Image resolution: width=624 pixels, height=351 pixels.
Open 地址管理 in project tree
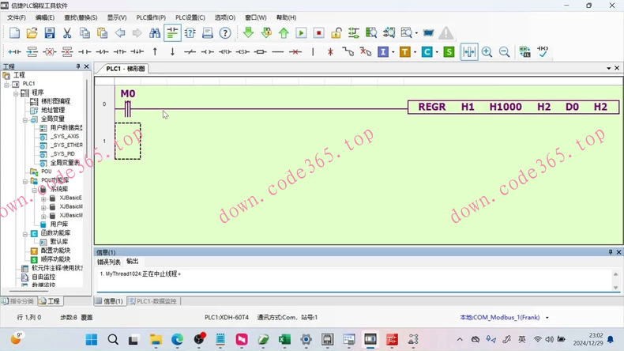[x=53, y=110]
